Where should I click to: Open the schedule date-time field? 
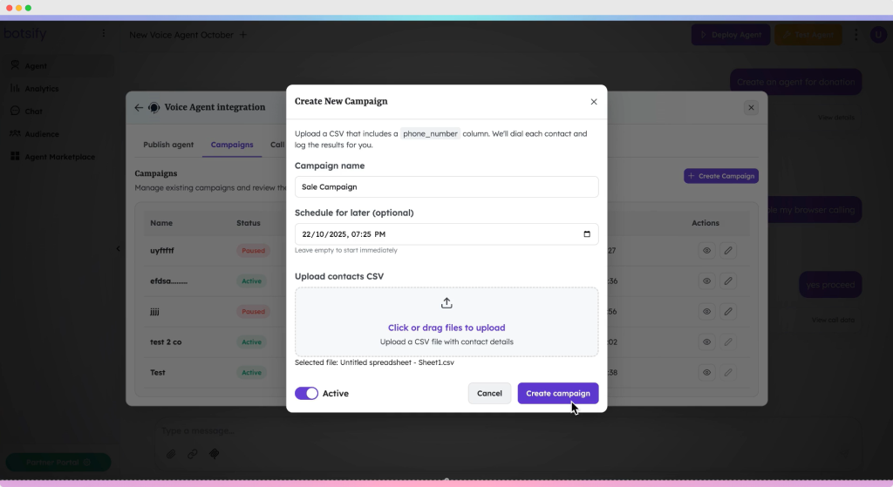click(446, 233)
